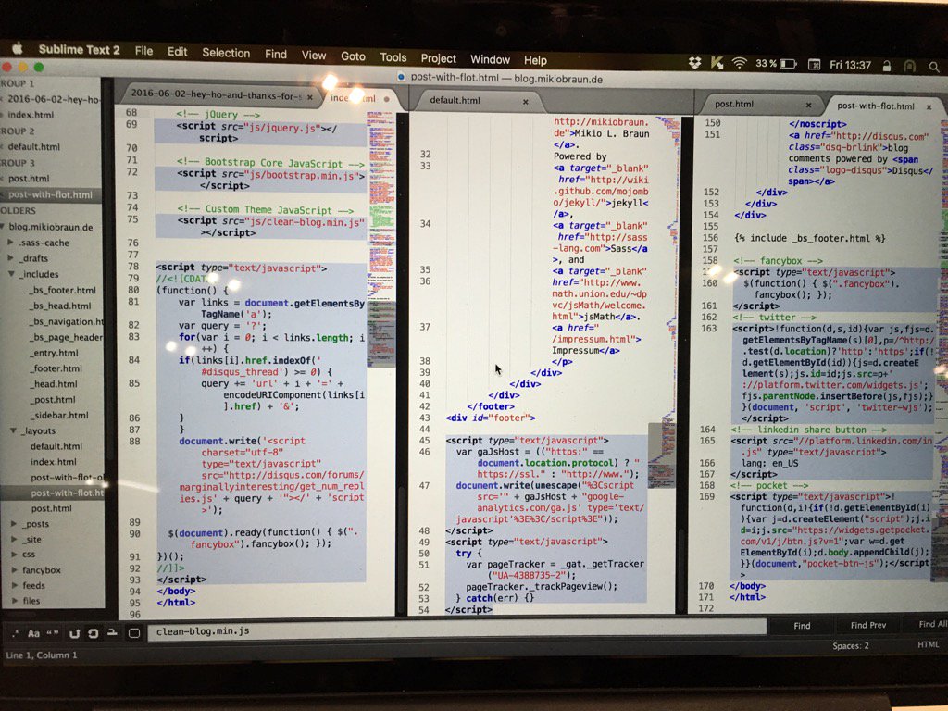
Task: Expand the fancybox folder
Action: 13,570
